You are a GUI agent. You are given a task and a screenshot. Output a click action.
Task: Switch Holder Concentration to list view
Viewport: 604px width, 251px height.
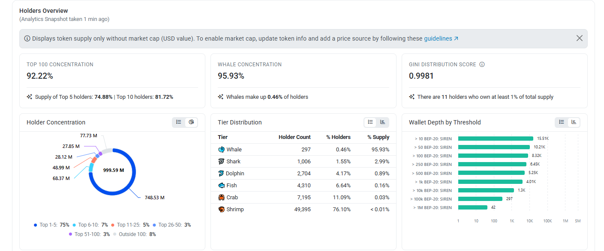point(179,122)
